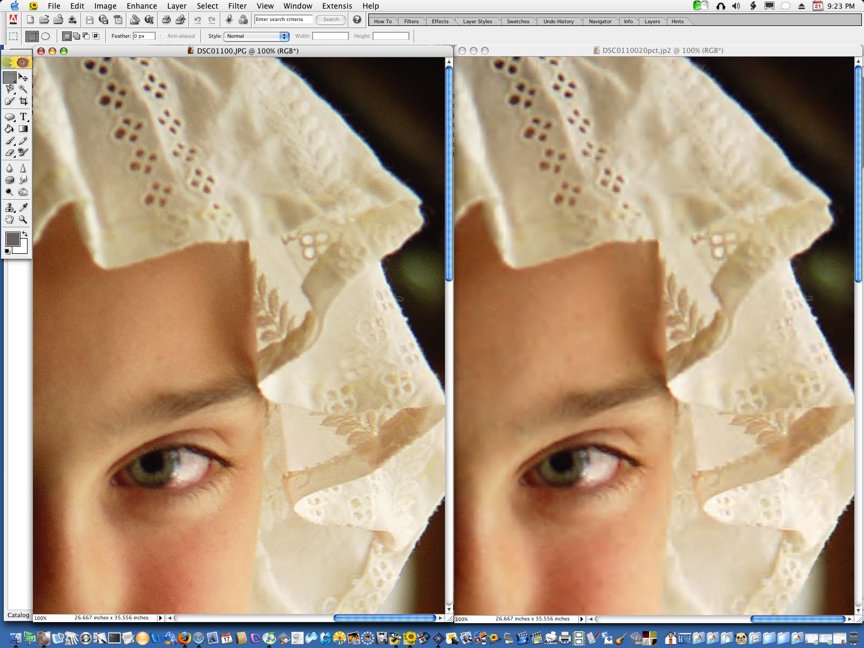Click the Feather input field
Screen dimensions: 864x648
click(144, 36)
